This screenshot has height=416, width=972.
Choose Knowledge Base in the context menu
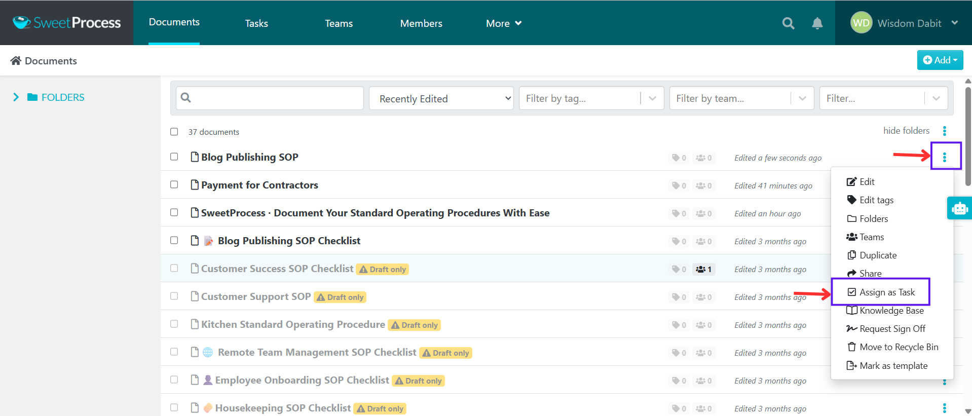pos(885,311)
